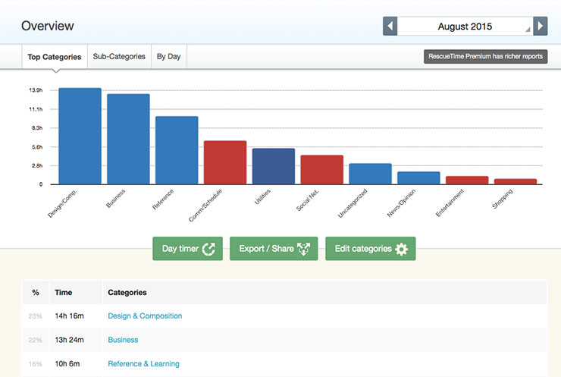Open the By Day tab
This screenshot has height=377, width=561.
(x=170, y=57)
